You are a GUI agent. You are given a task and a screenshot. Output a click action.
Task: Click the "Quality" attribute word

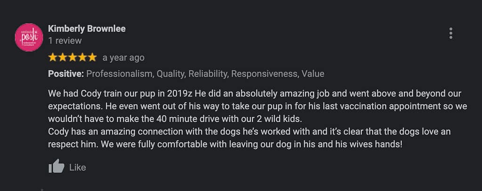tap(171, 74)
